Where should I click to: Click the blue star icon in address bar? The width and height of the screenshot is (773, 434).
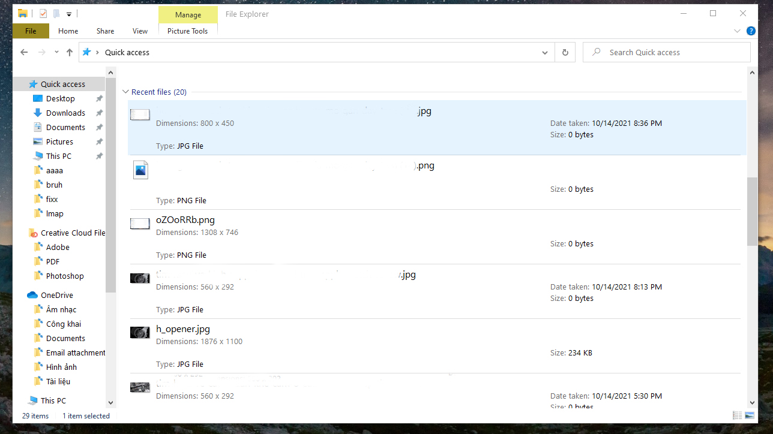(86, 52)
